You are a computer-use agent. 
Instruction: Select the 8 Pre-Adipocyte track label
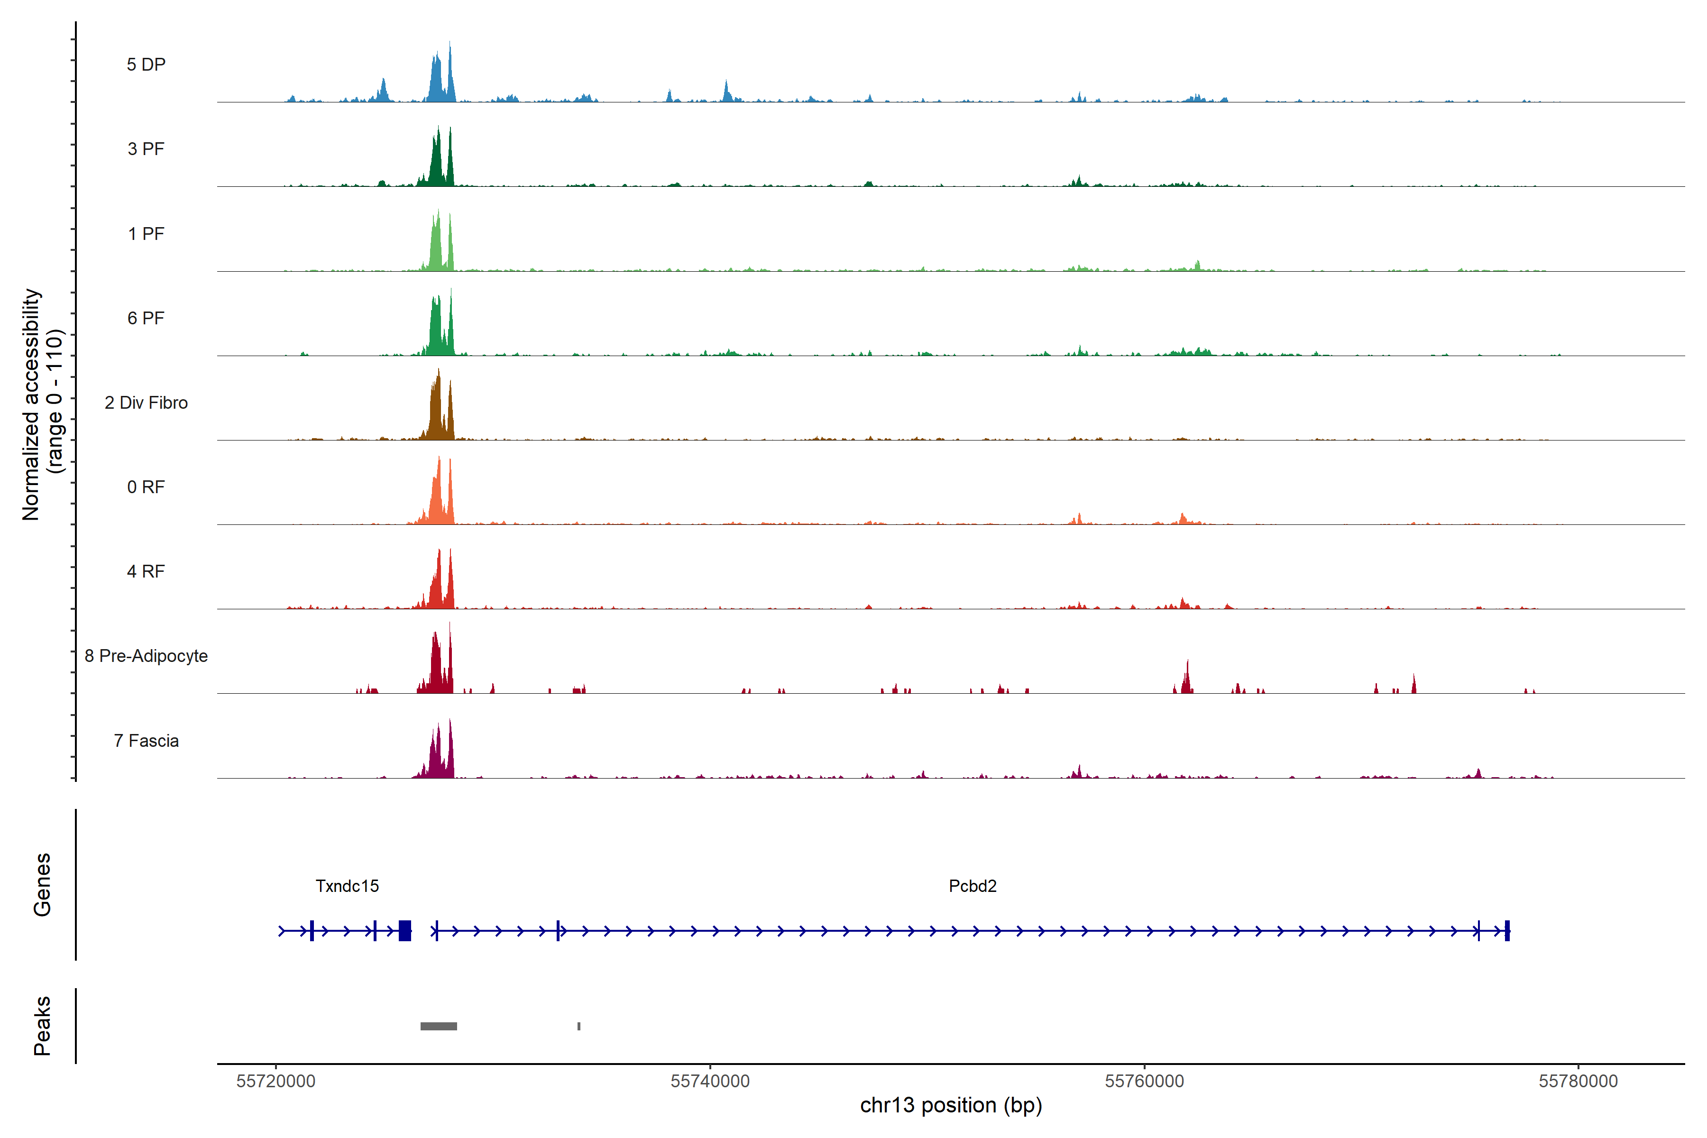point(146,656)
